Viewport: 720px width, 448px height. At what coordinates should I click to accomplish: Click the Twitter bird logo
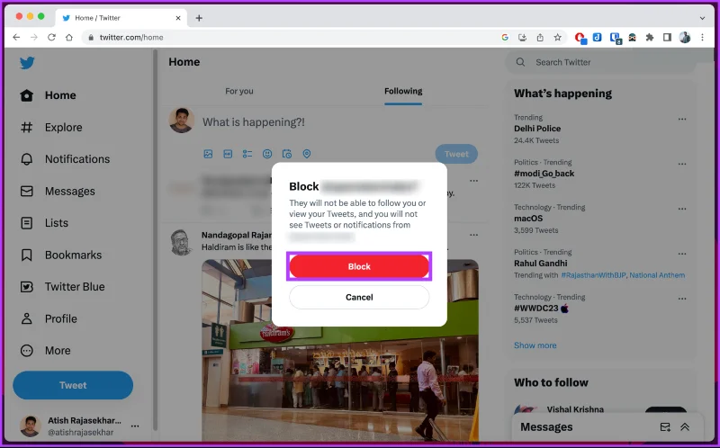click(27, 63)
